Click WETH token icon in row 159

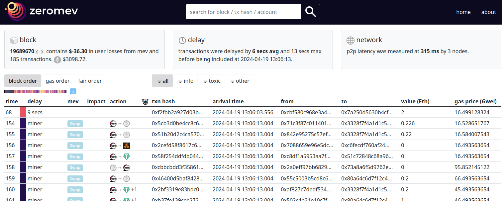click(x=113, y=179)
